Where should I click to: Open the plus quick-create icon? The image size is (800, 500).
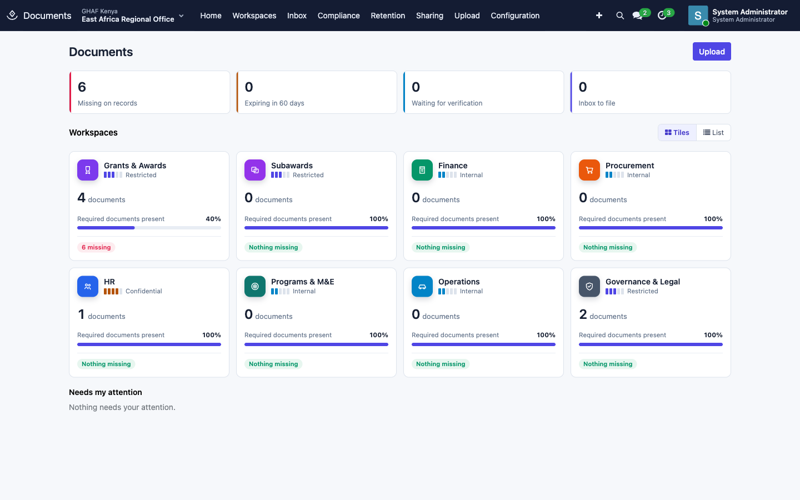[x=599, y=16]
